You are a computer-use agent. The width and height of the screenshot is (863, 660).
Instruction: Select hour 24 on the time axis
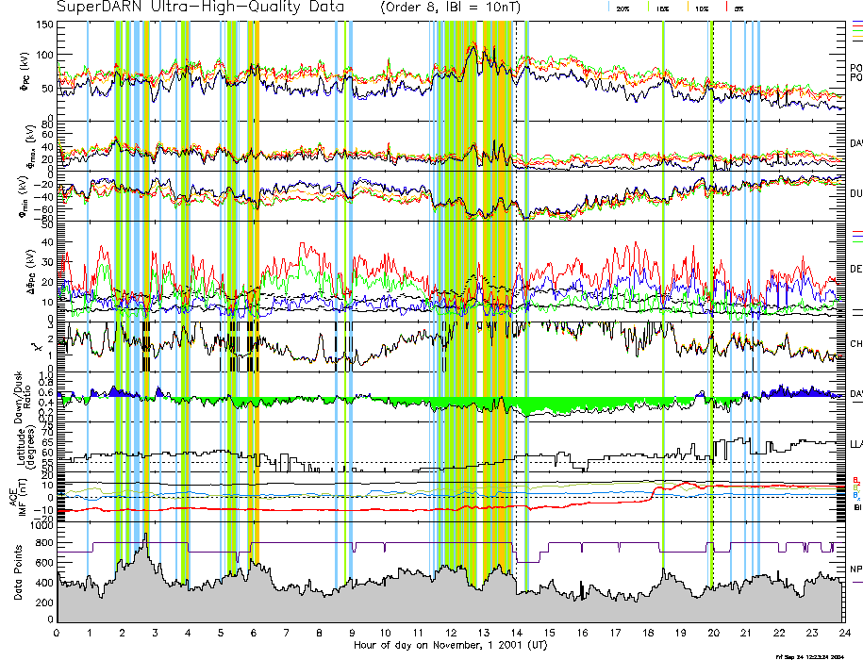tap(843, 632)
